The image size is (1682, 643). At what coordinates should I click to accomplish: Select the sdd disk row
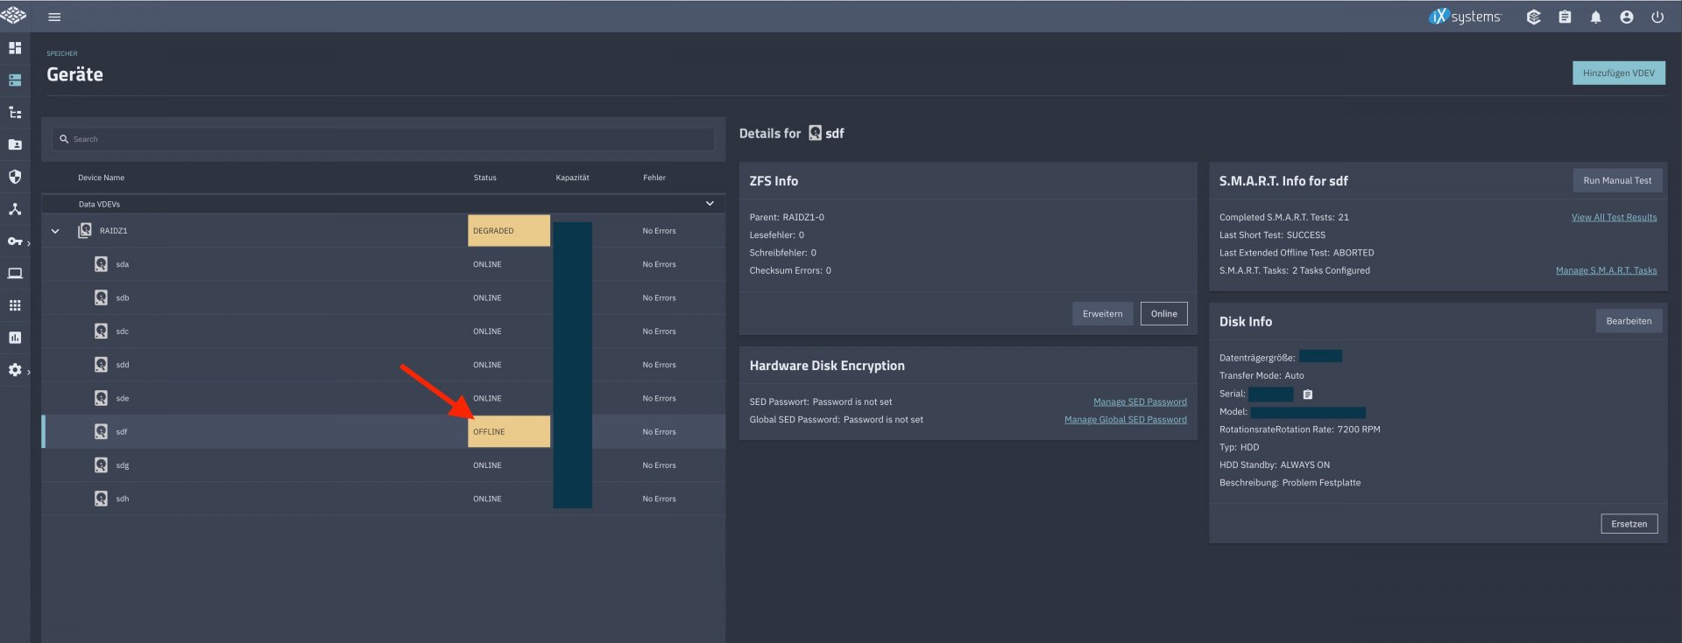click(384, 365)
